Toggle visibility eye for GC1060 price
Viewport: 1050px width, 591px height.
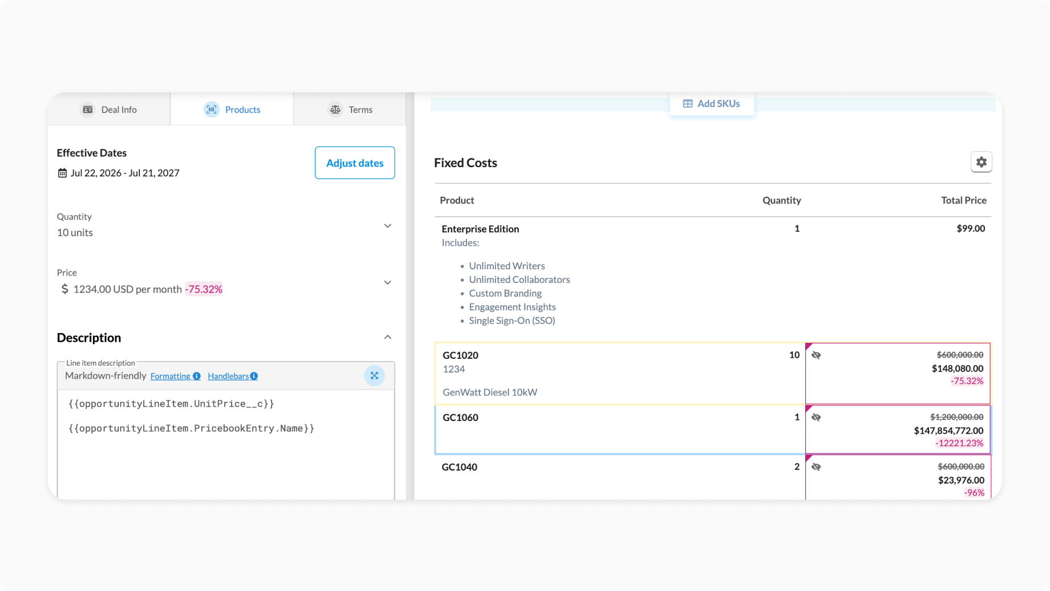click(816, 417)
